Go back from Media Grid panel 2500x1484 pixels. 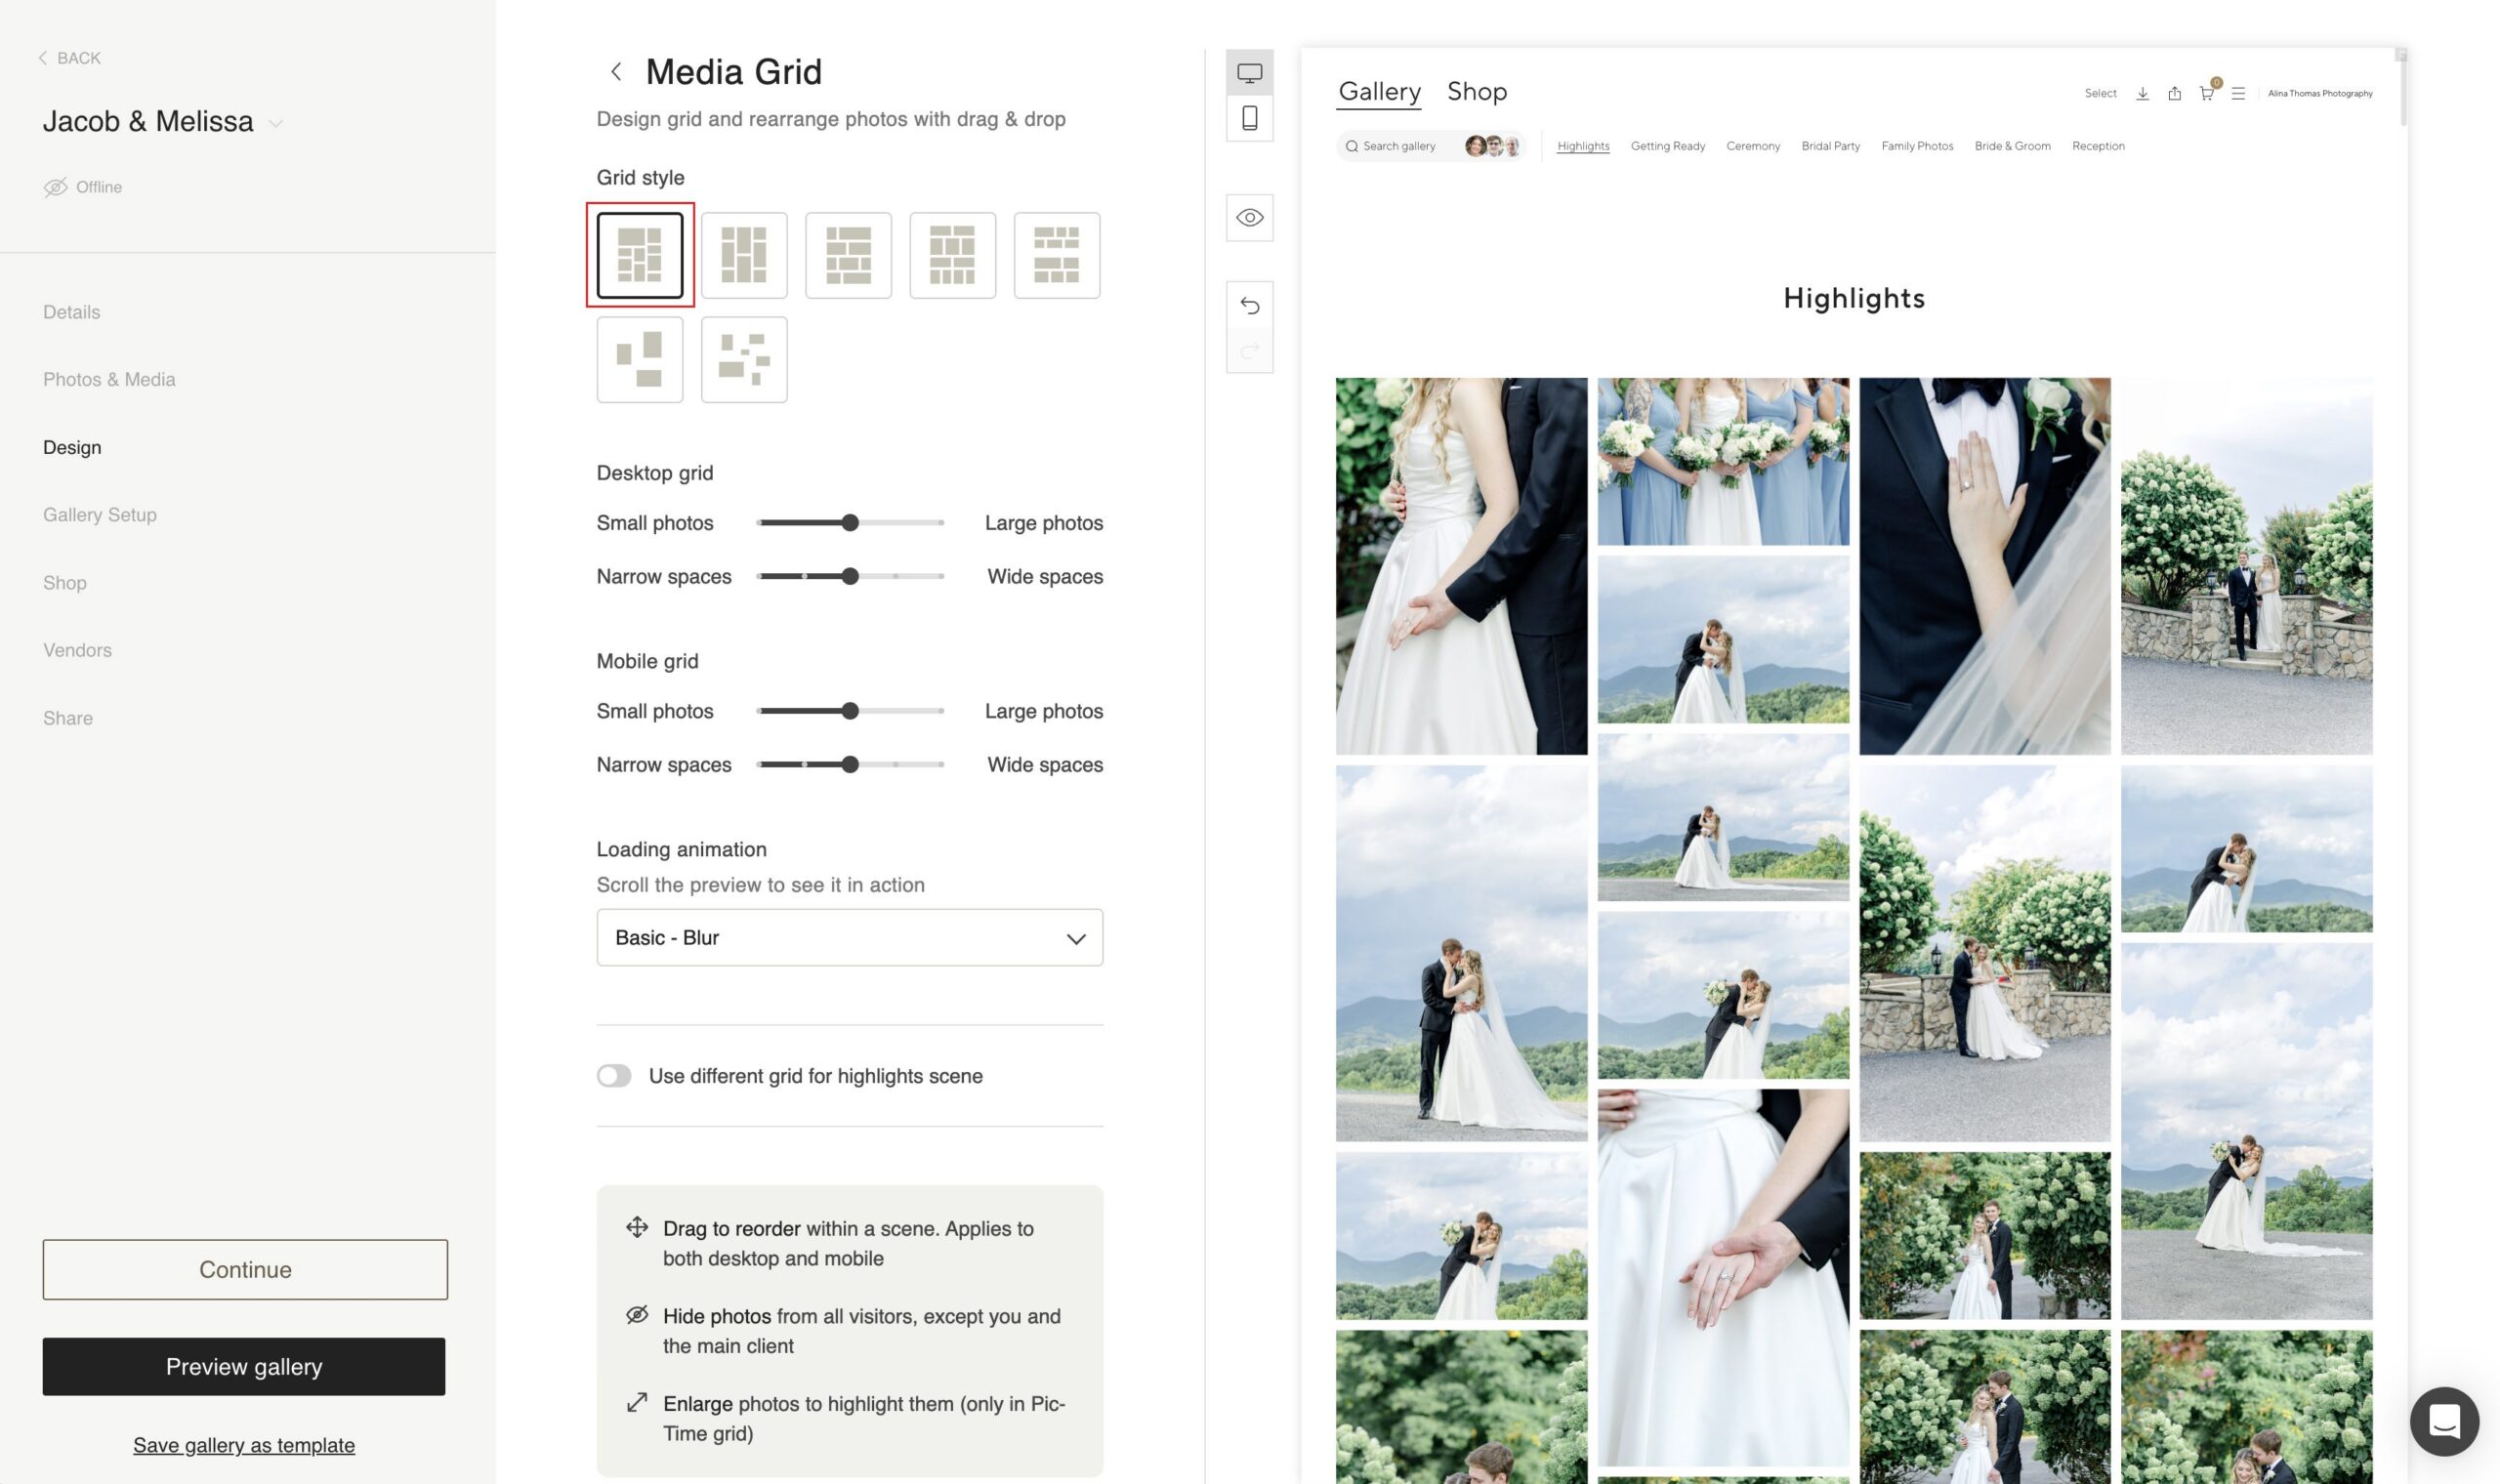click(x=616, y=72)
